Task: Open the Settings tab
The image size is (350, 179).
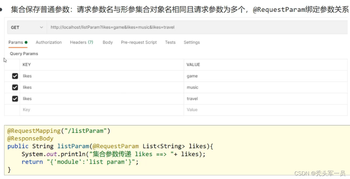Action: point(192,42)
